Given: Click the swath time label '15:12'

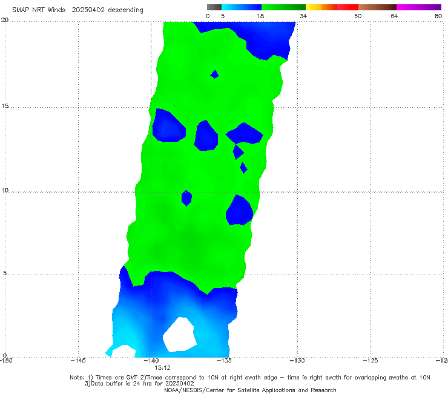Looking at the screenshot, I should click(163, 368).
